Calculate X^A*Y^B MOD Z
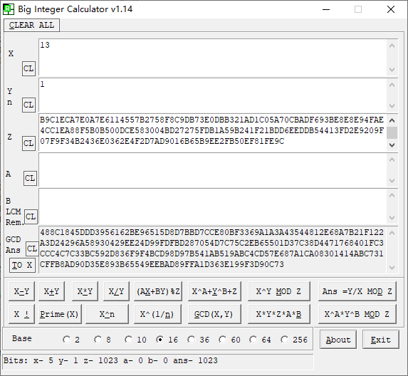Screen dimensions: 408x376 click(x=357, y=314)
